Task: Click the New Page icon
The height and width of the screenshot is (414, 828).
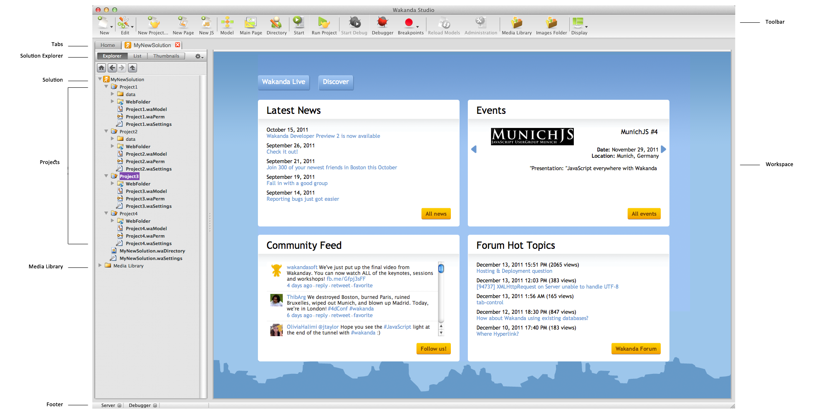Action: pos(183,22)
